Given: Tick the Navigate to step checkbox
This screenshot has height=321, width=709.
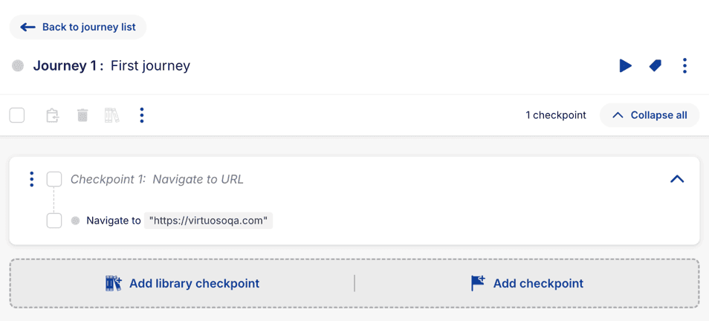Looking at the screenshot, I should pos(54,221).
